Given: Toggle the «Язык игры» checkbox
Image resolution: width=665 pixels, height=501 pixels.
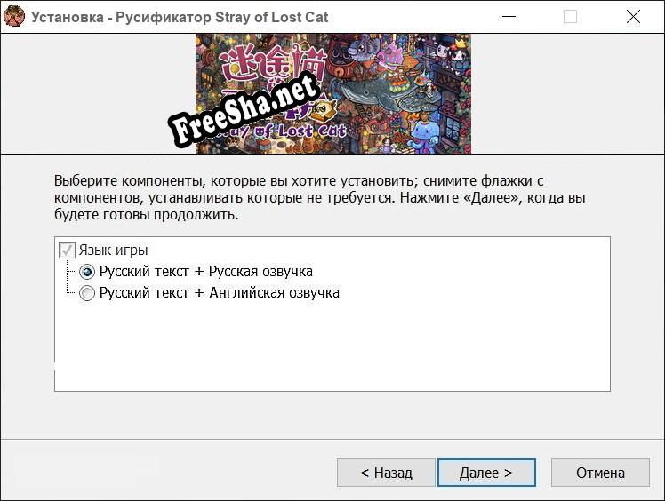Looking at the screenshot, I should tap(66, 250).
